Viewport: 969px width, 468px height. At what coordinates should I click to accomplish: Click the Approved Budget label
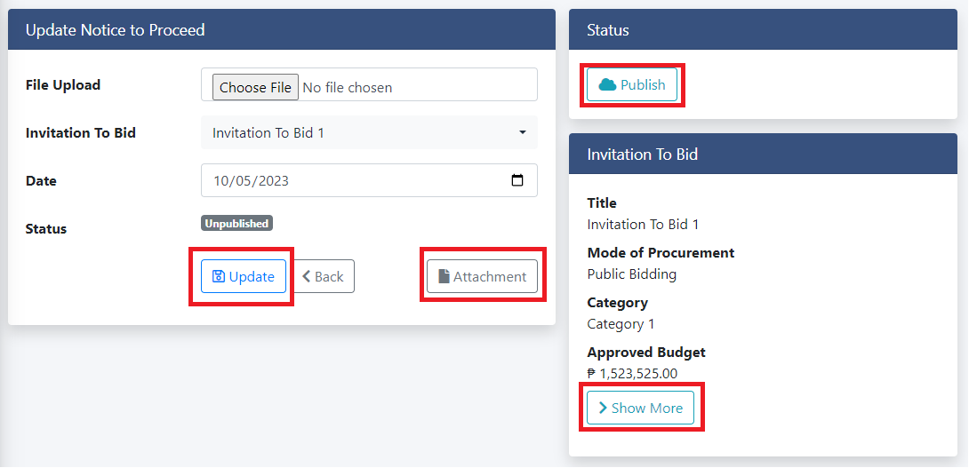click(x=645, y=352)
